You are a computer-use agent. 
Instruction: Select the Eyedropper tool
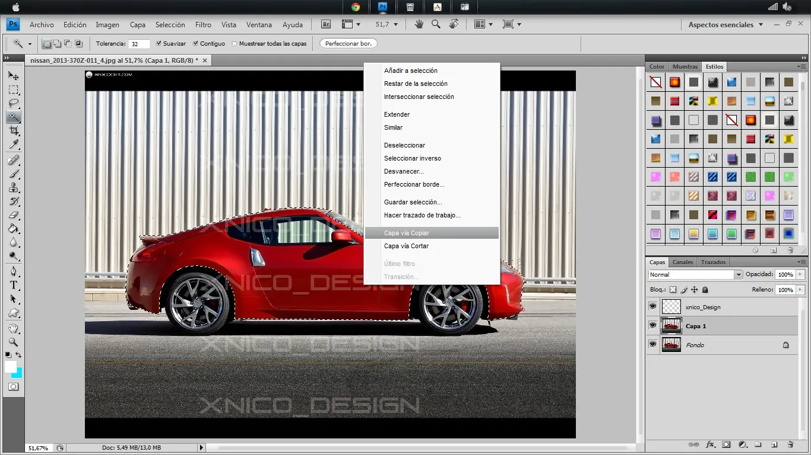pos(13,145)
